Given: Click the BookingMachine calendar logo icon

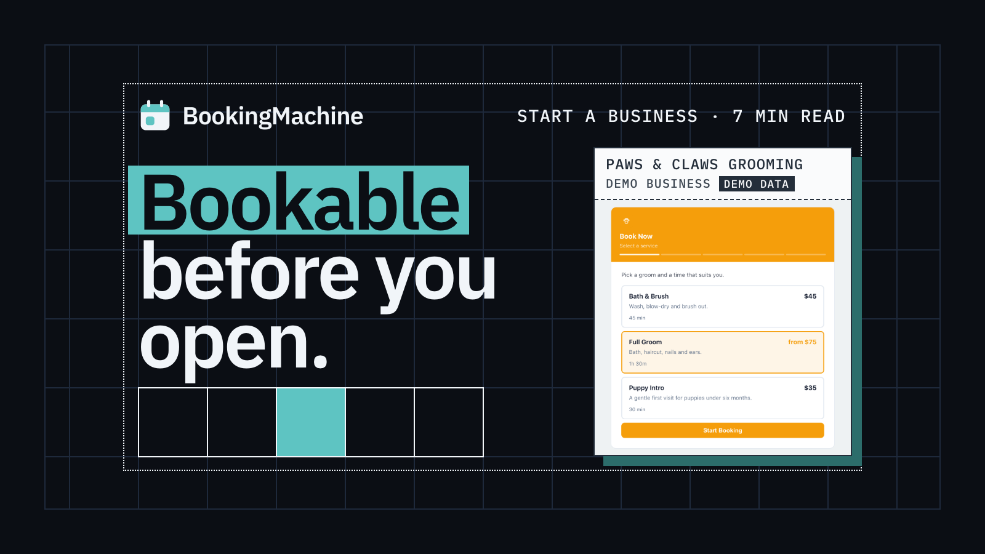Looking at the screenshot, I should click(155, 115).
